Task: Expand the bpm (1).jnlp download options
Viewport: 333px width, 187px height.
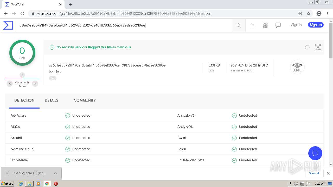Action: click(x=55, y=173)
